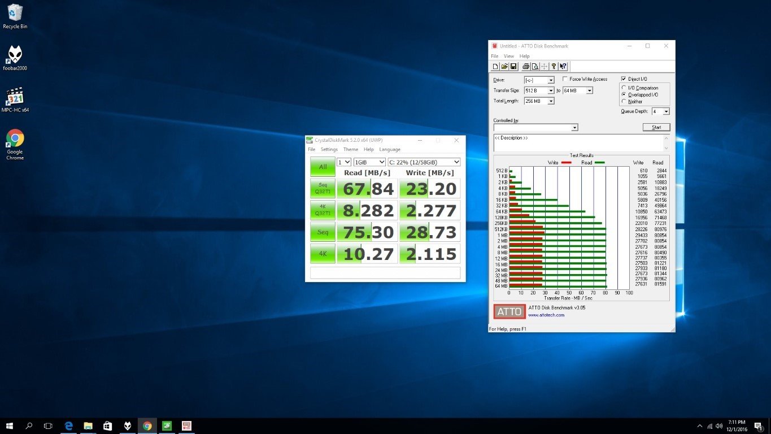Image resolution: width=771 pixels, height=434 pixels.
Task: Switch to foobar2000 in the taskbar
Action: click(x=128, y=426)
